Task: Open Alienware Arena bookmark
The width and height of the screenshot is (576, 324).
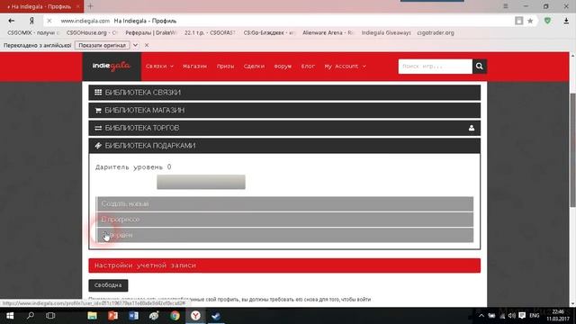Action: (x=328, y=32)
